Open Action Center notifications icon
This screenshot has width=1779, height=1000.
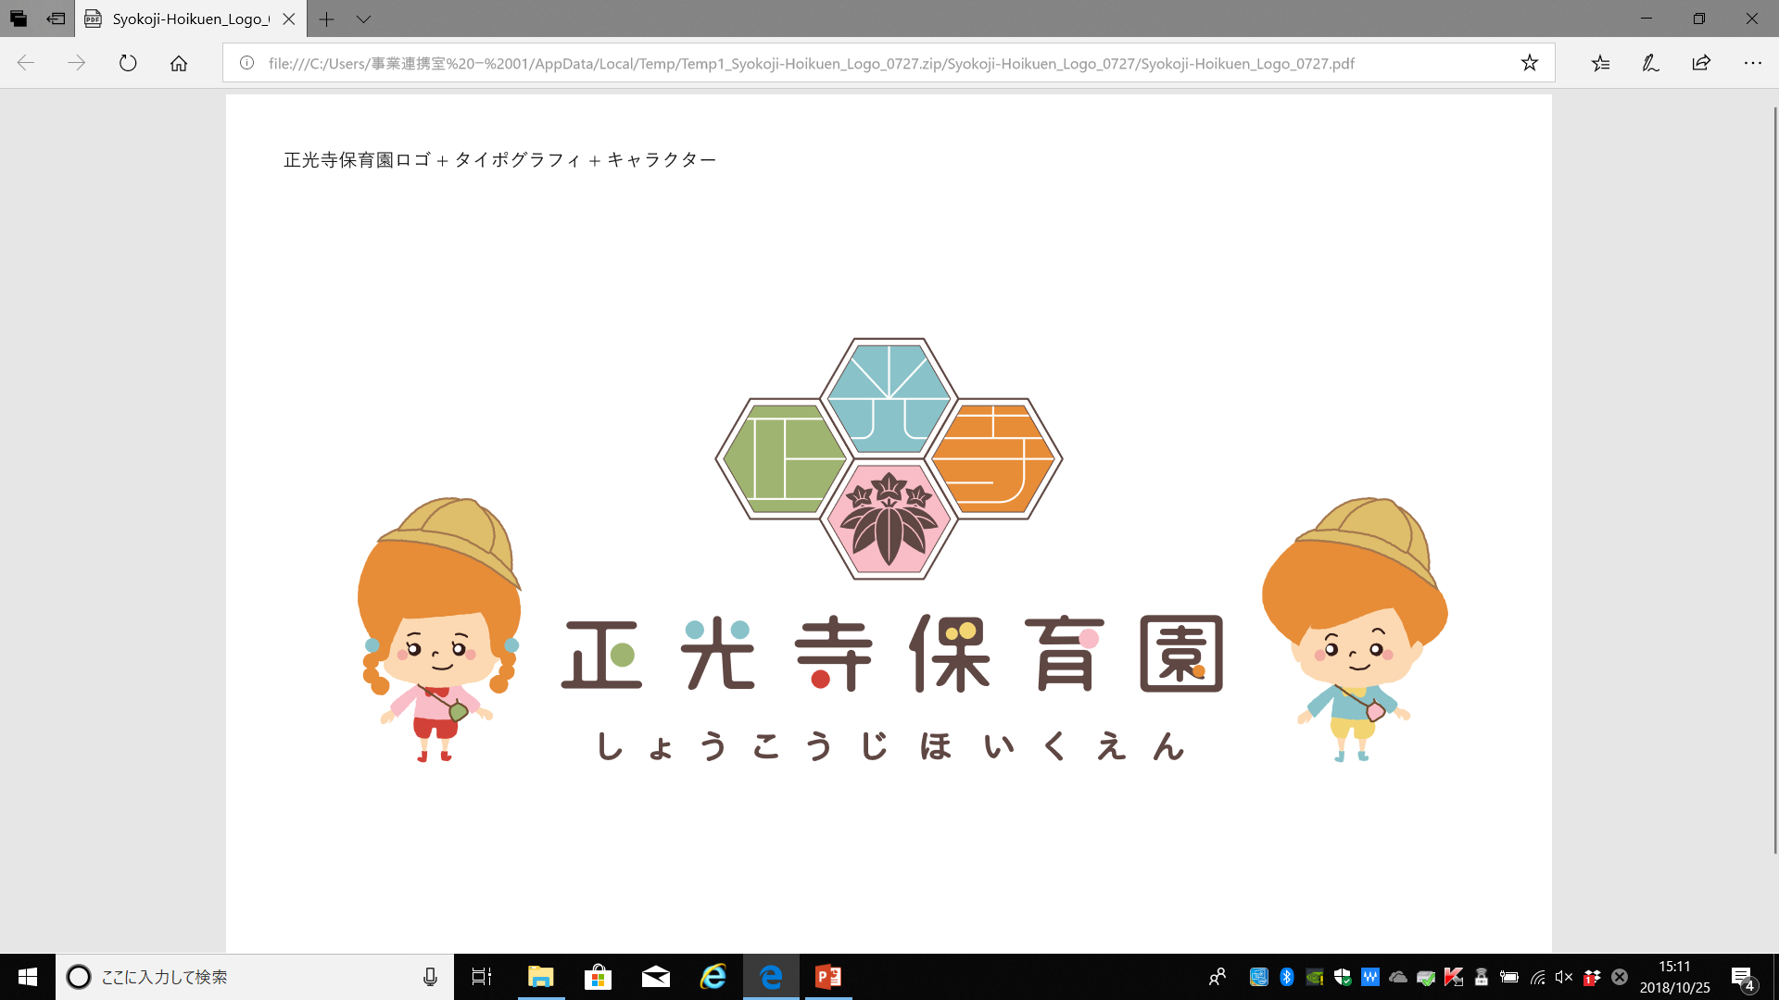tap(1743, 977)
